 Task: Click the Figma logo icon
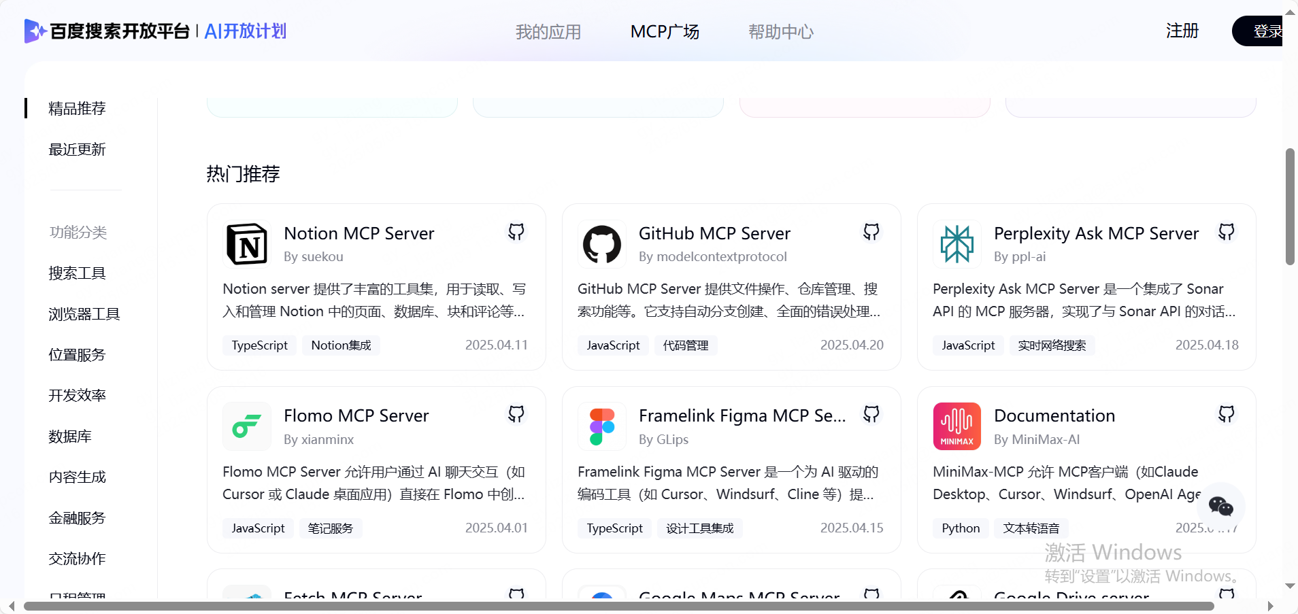pos(602,426)
